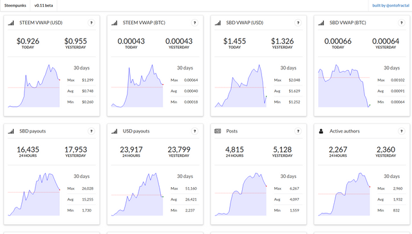Click question mark on USD payouts card

coord(194,131)
